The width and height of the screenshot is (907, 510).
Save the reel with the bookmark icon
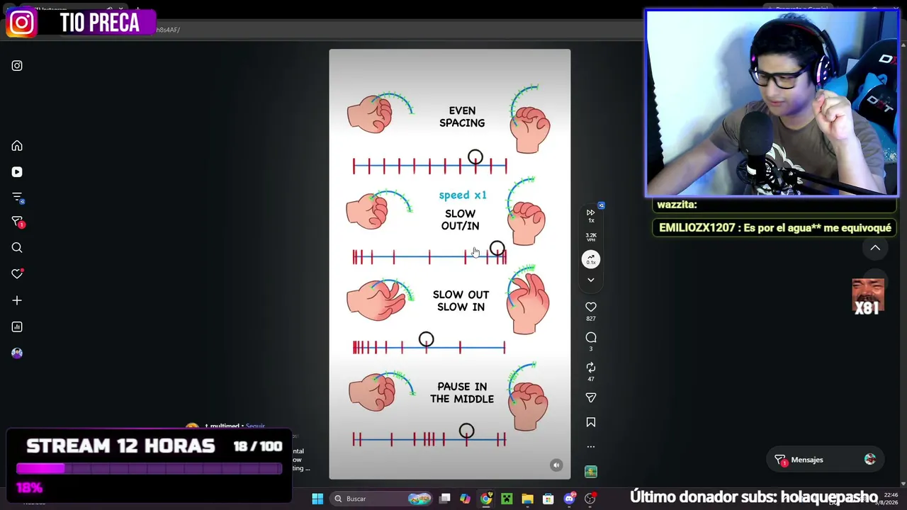pos(591,422)
